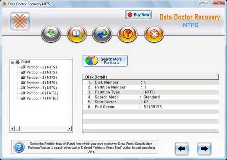Screen dimensions: 227x160
Task: Go back with the left arrow button
Action: pyautogui.click(x=182, y=149)
